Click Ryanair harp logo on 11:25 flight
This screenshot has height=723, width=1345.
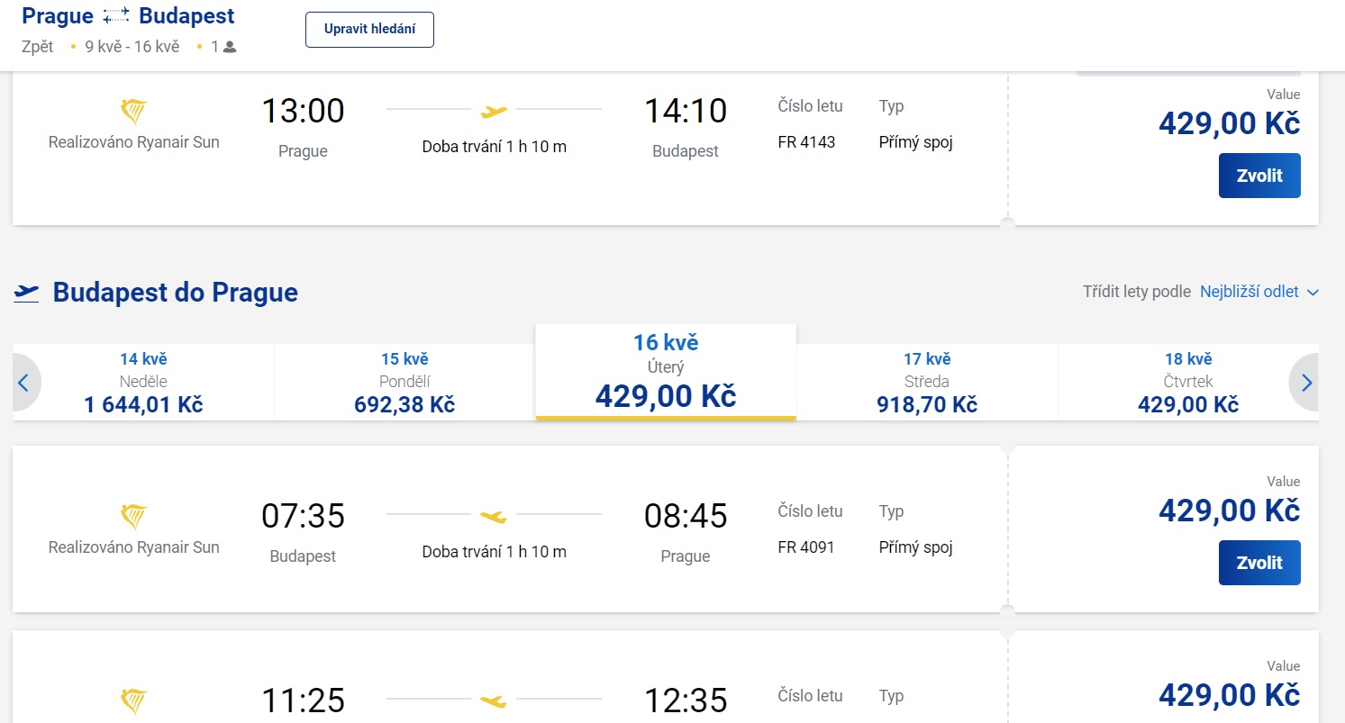pyautogui.click(x=133, y=701)
